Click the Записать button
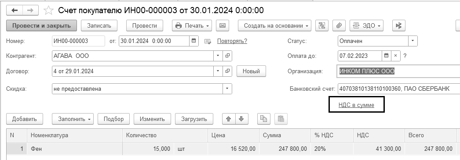Viewport: 460px width, 160px height. click(99, 26)
